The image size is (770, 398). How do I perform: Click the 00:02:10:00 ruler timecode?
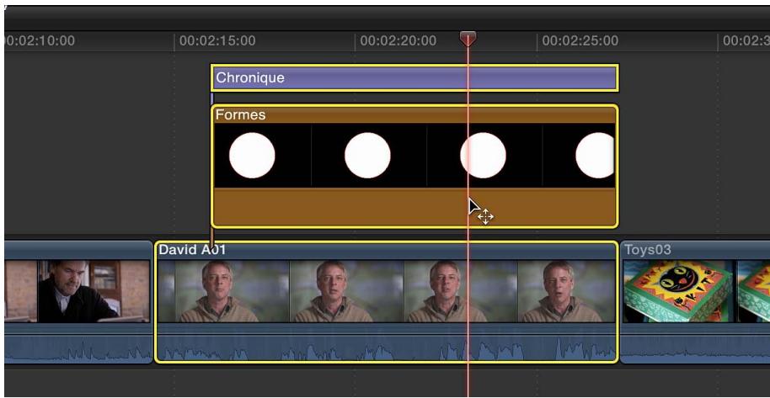point(40,40)
